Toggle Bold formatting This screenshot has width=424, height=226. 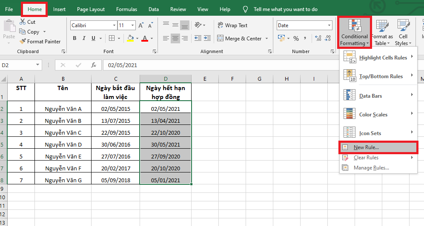[x=74, y=38]
